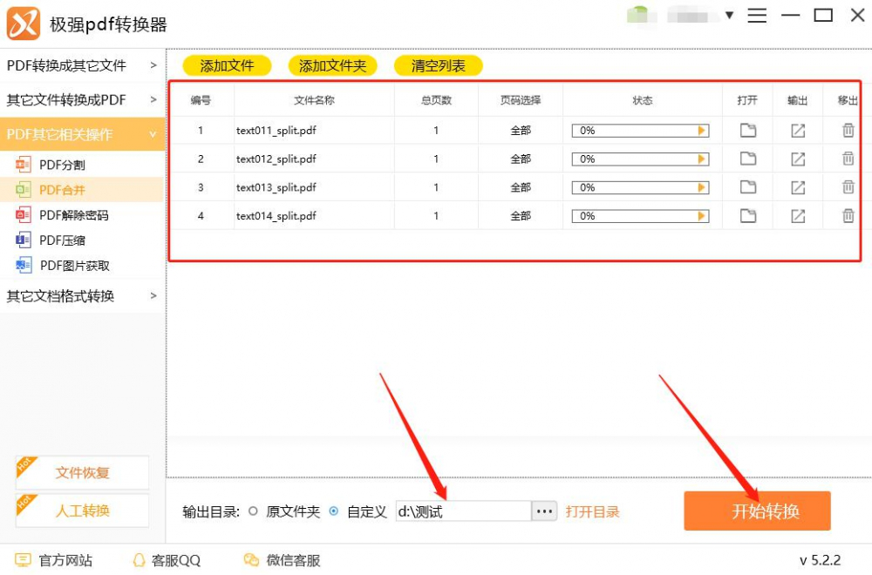872x575 pixels.
Task: Open the hamburger menu in title bar
Action: (x=757, y=16)
